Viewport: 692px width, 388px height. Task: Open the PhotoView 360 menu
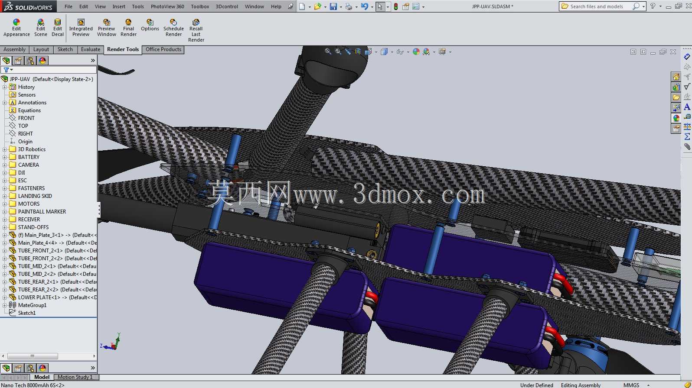(167, 6)
